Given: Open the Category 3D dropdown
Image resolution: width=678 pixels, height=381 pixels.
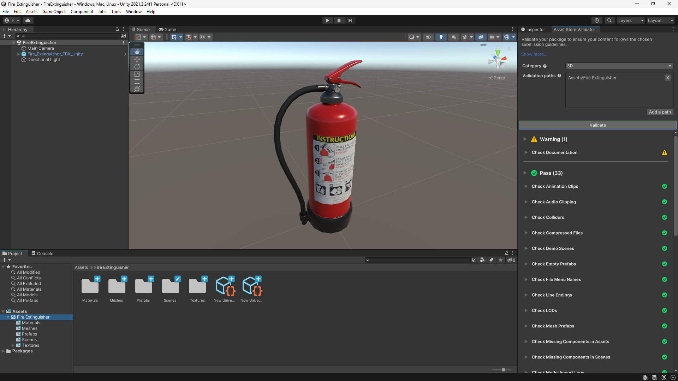Looking at the screenshot, I should tap(619, 66).
